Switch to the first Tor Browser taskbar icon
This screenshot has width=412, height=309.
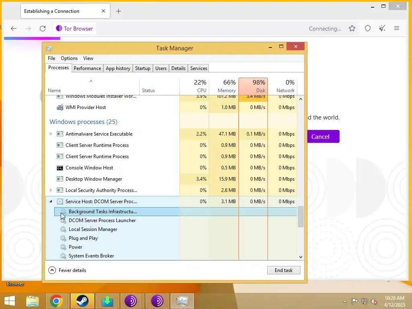131,301
